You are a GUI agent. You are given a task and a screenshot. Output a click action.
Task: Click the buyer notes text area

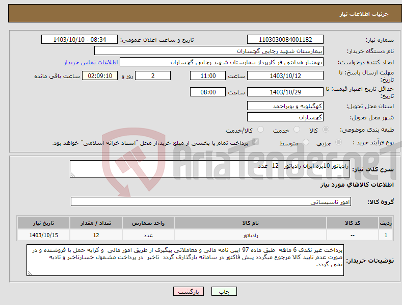[x=185, y=260]
